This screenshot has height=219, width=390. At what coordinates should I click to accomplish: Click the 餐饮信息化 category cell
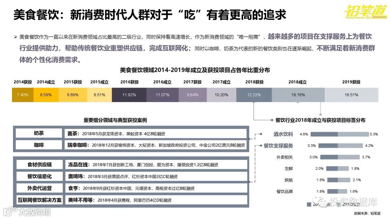click(x=40, y=176)
